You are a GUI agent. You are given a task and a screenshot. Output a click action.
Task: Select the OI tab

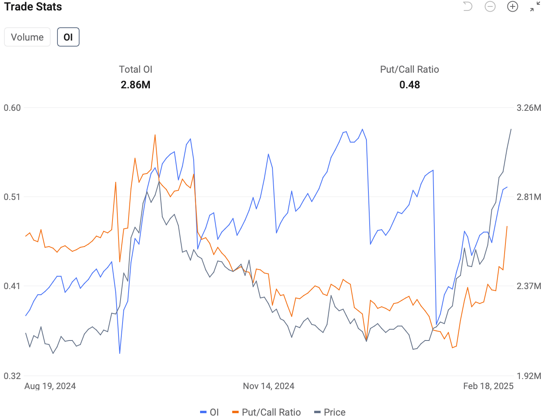[68, 37]
